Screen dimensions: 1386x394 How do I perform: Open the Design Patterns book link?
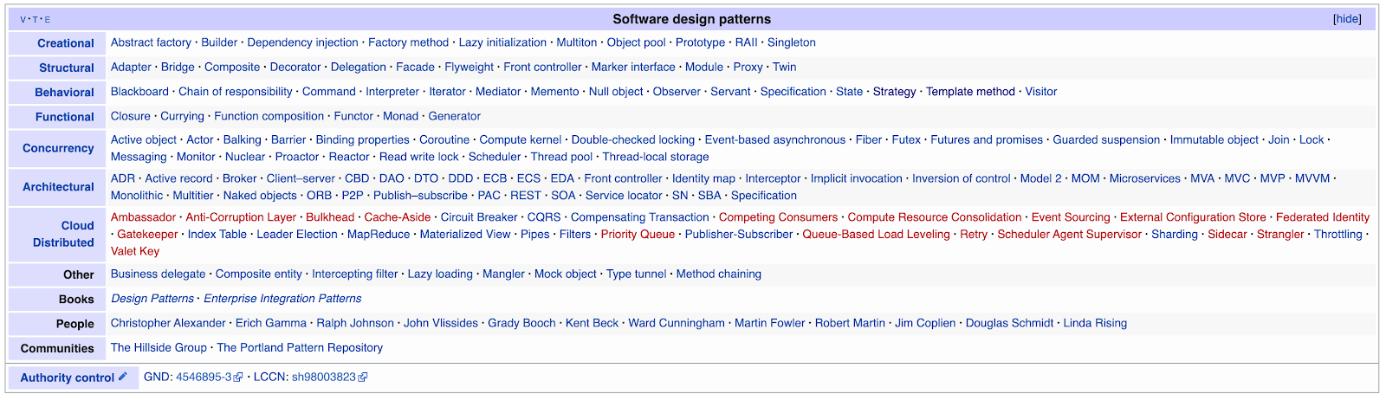pos(152,299)
